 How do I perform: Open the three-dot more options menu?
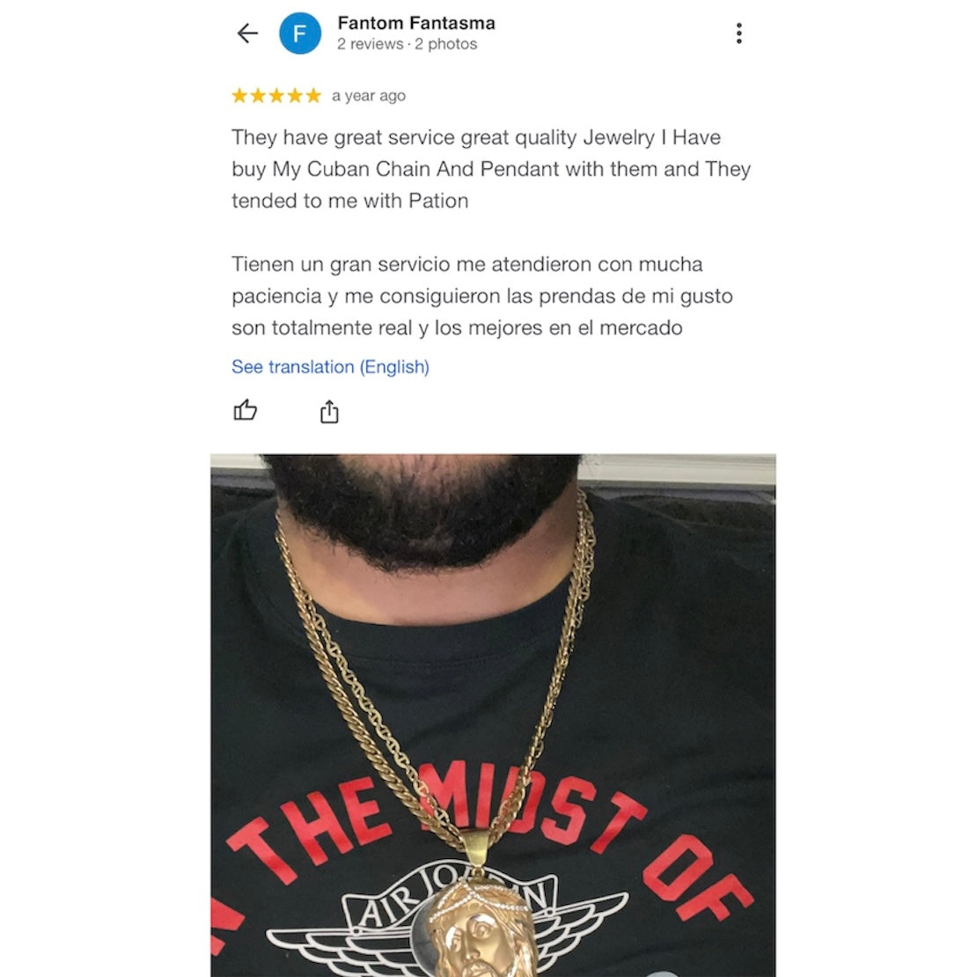pos(739,33)
